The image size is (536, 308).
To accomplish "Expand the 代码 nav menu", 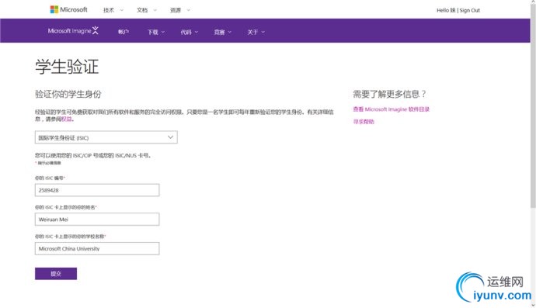I will pos(189,32).
